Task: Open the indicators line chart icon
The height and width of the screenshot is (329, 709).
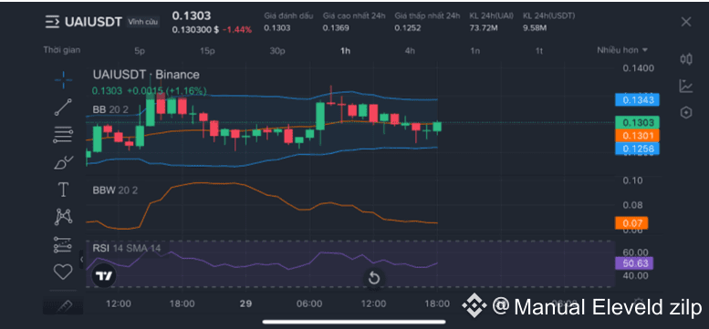Action: click(686, 86)
